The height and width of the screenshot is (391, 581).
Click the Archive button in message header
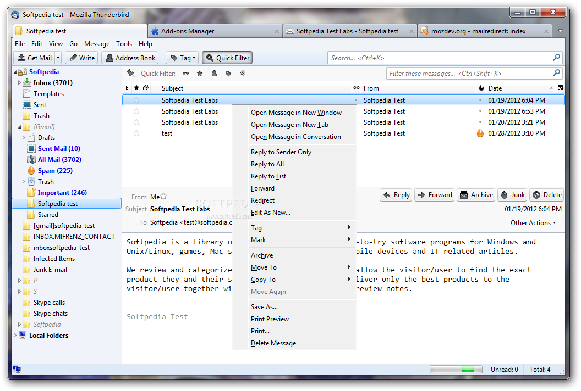pos(476,195)
